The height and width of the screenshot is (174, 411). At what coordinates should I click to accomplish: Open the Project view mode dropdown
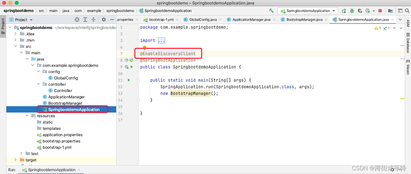coord(21,20)
